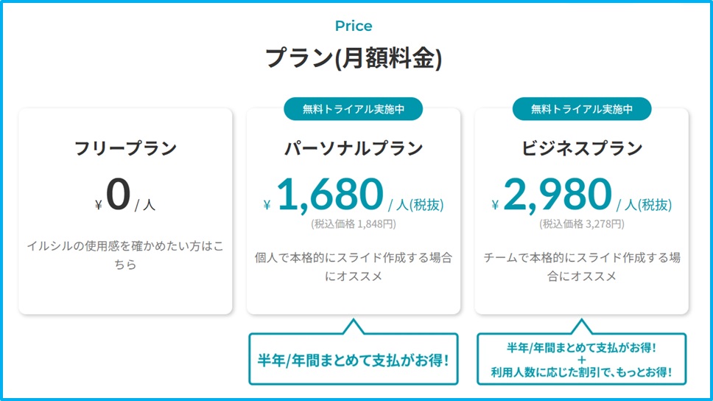The image size is (713, 401).
Task: Click the Price heading label
Action: [354, 26]
